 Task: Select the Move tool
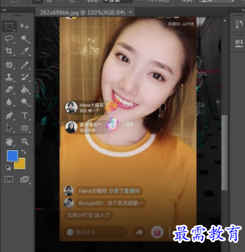25,26
